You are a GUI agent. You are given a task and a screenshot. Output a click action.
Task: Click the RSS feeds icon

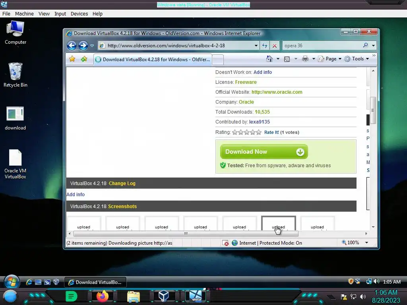287,59
